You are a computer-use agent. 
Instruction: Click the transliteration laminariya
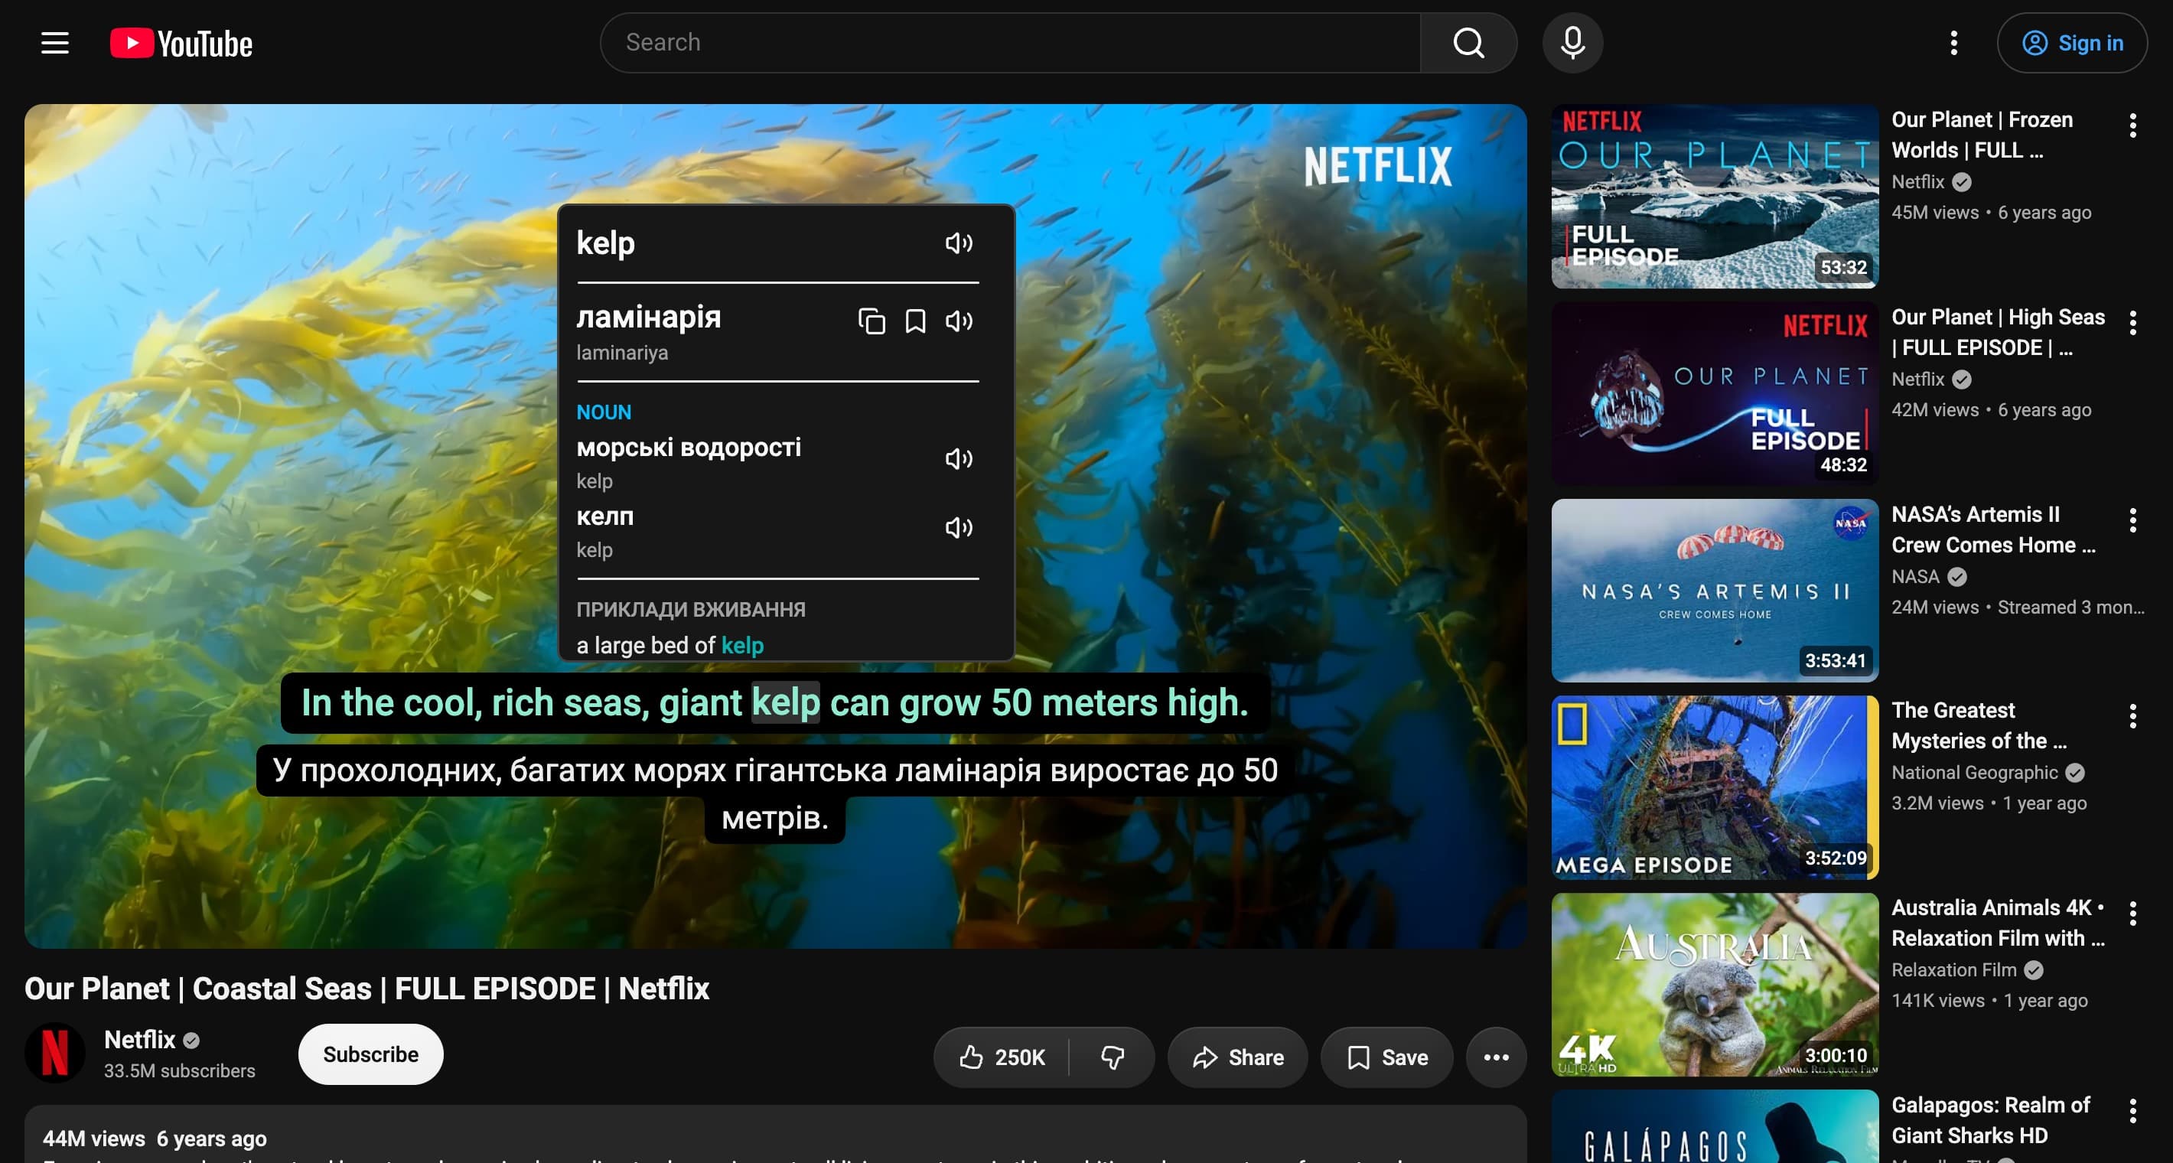(x=622, y=353)
